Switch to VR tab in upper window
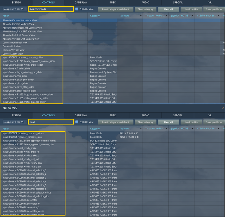This screenshot has height=217, width=225. click(x=210, y=3)
